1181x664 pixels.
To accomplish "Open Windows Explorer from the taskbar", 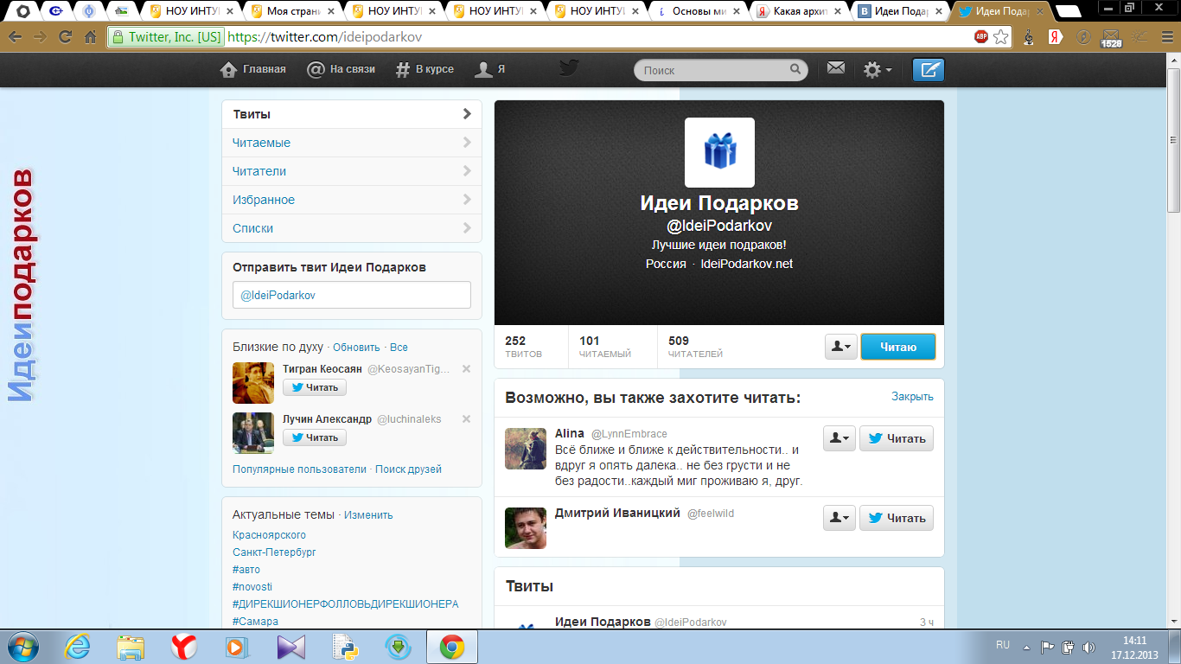I will (x=131, y=647).
